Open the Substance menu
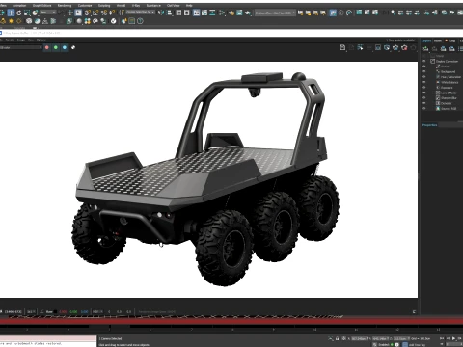The height and width of the screenshot is (347, 463). click(x=153, y=6)
